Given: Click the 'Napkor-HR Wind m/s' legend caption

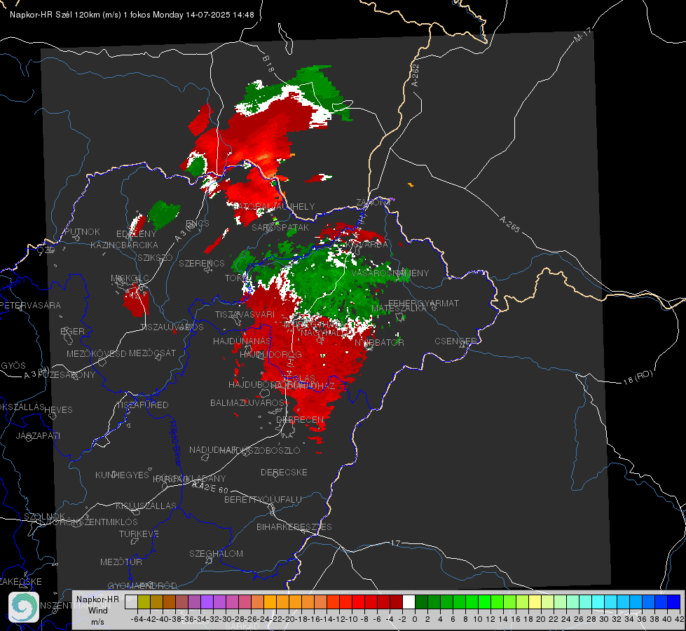Looking at the screenshot, I should tap(97, 610).
